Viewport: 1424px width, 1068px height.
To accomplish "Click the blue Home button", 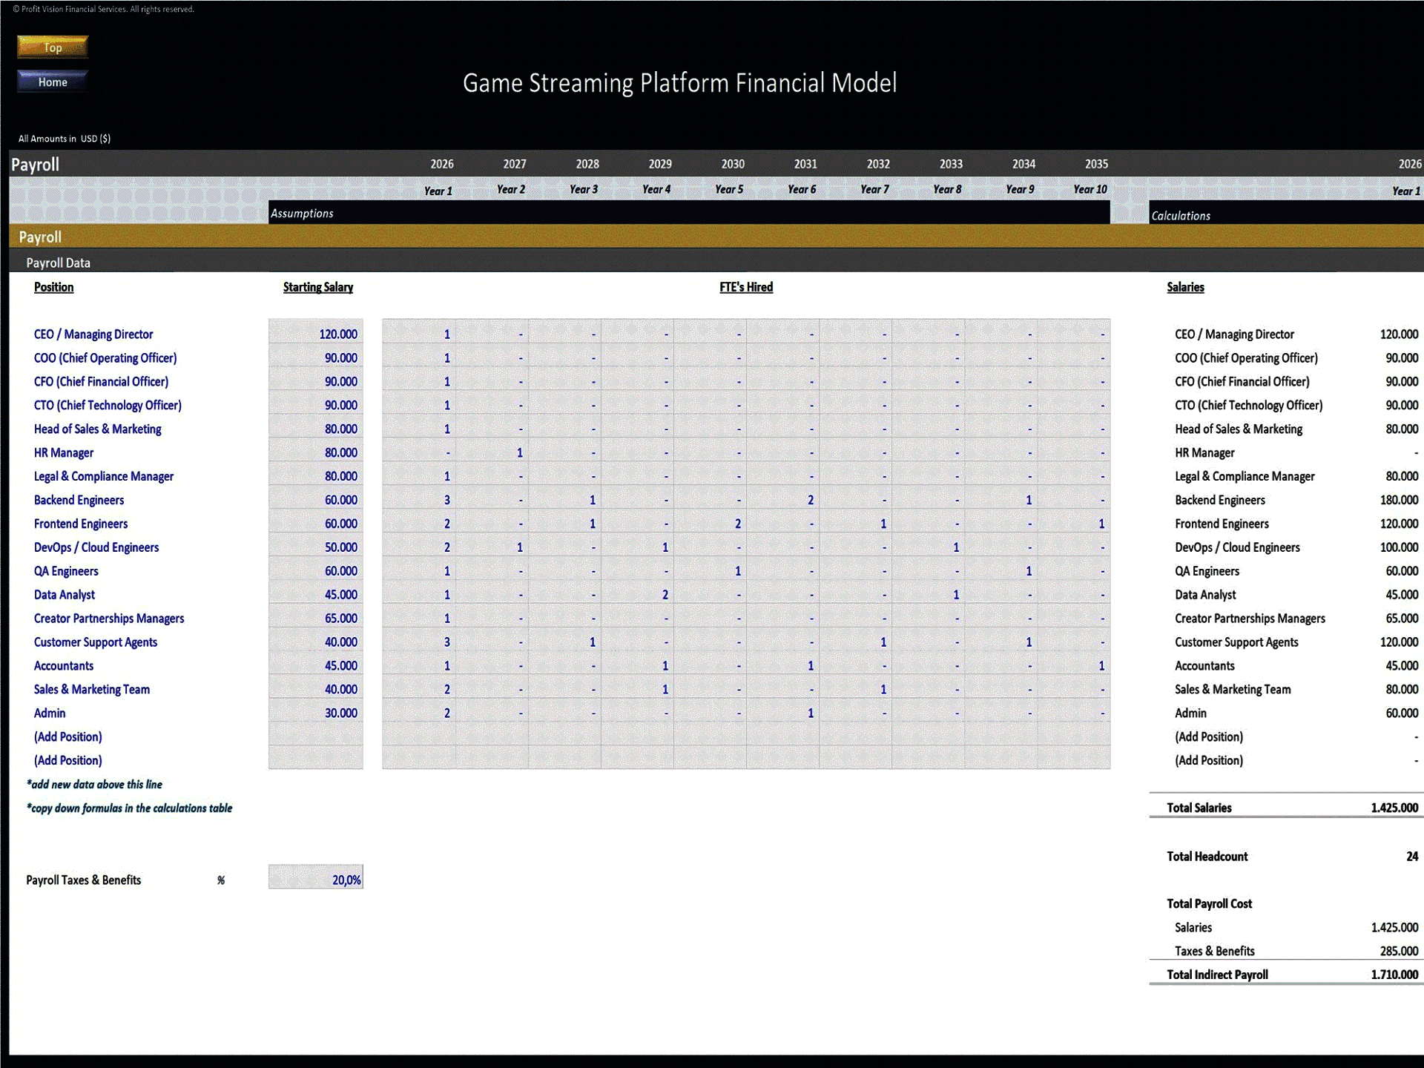I will pos(53,82).
